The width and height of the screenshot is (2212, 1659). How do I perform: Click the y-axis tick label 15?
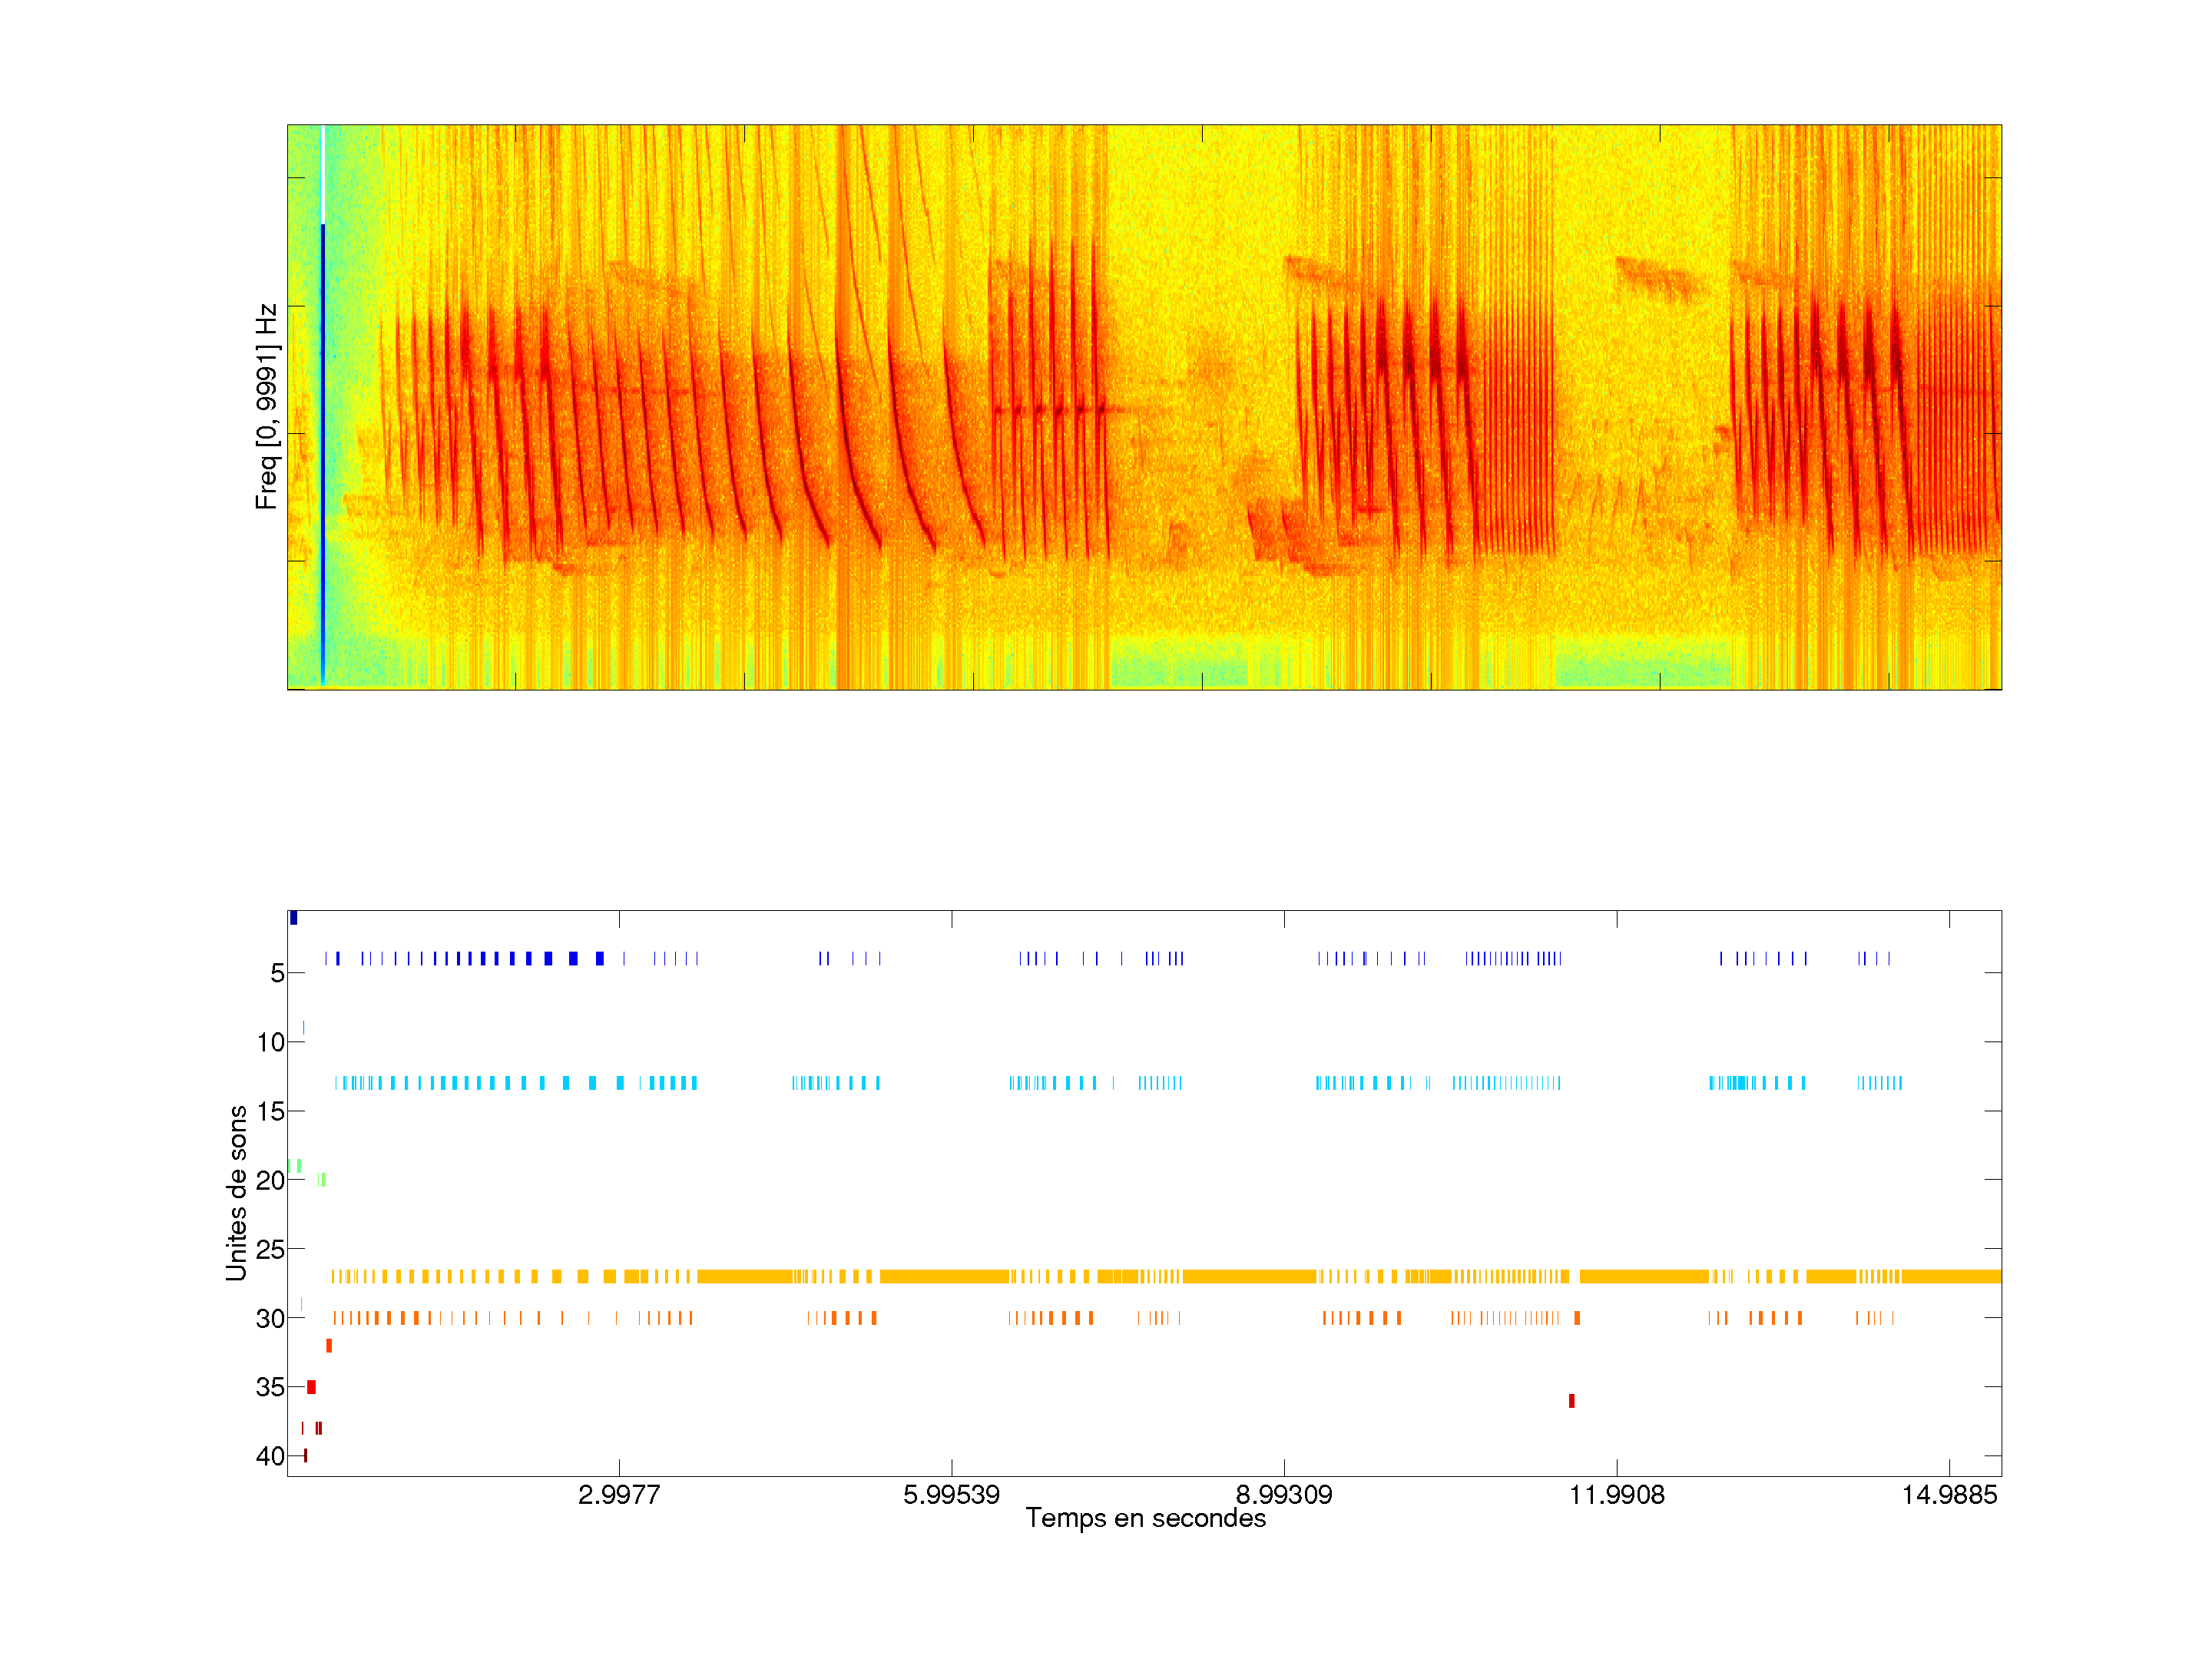click(x=270, y=1111)
